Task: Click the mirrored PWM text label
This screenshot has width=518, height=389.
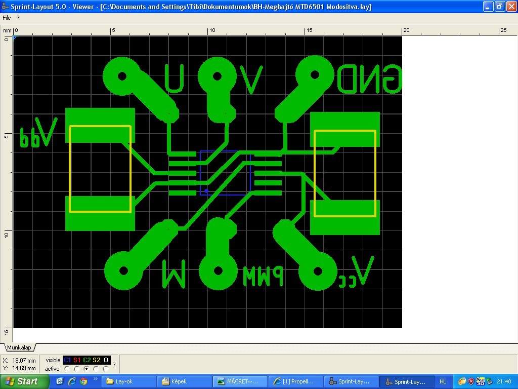Action: click(x=263, y=277)
